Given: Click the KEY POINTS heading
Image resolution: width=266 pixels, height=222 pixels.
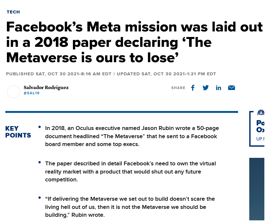Looking at the screenshot, I should tap(18, 132).
